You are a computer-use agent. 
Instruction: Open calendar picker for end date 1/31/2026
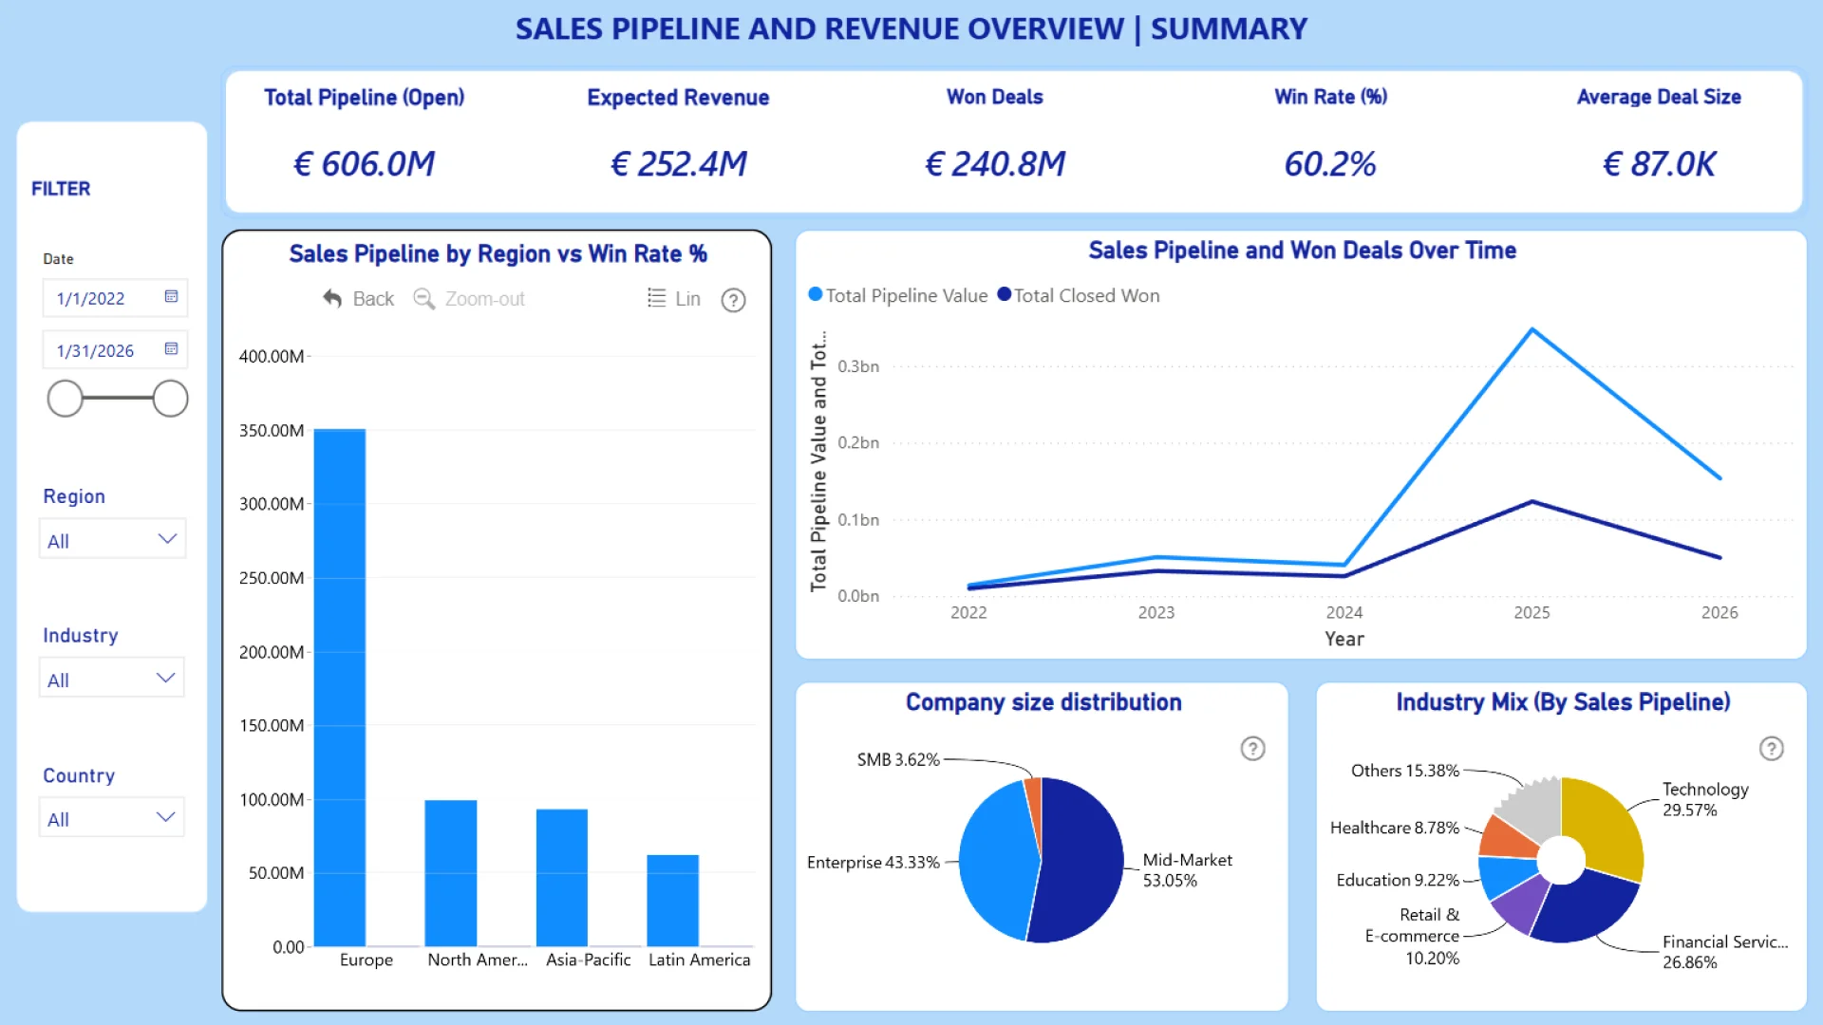171,349
